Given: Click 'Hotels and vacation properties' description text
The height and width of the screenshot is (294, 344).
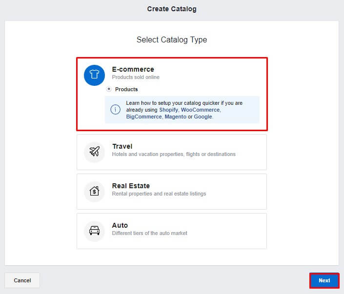Looking at the screenshot, I should pos(174,155).
